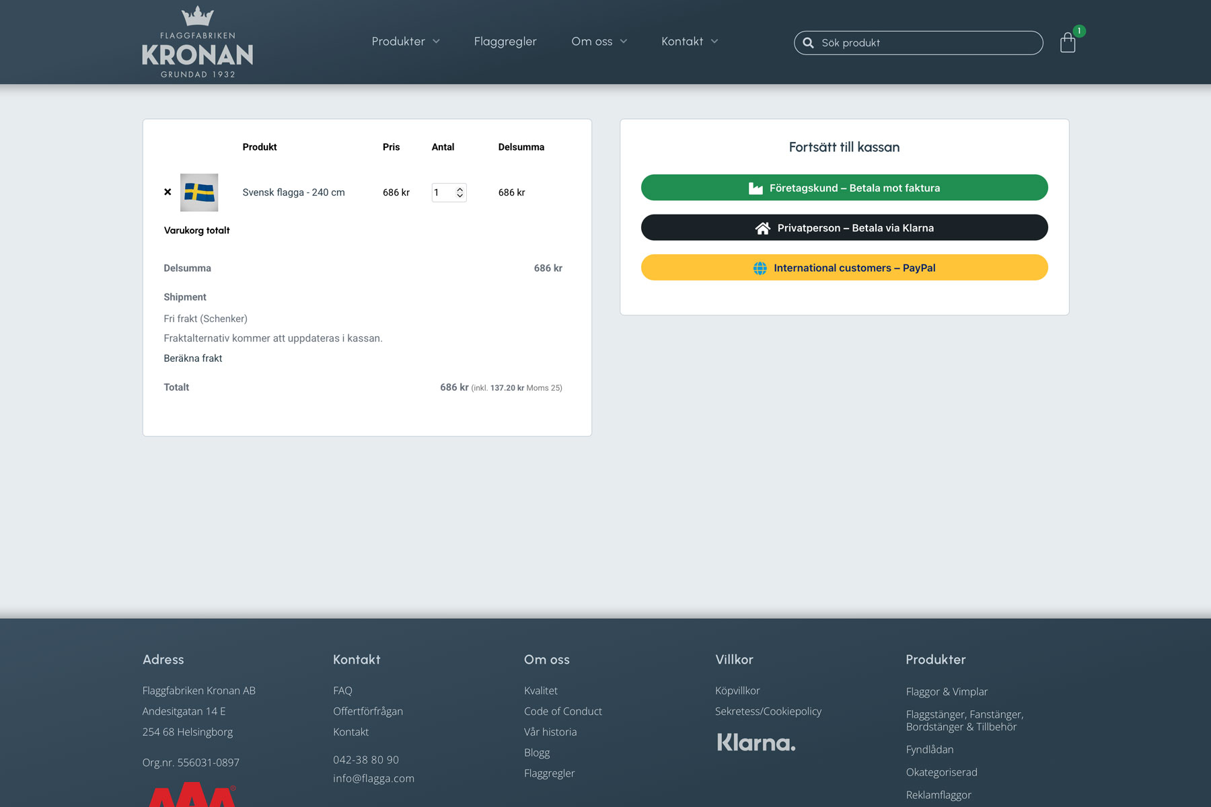Screen dimensions: 1211x807
Task: Open the Offertförfrågan footer link
Action: coord(368,711)
